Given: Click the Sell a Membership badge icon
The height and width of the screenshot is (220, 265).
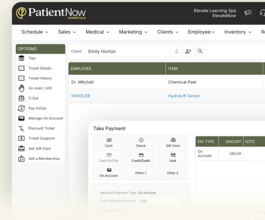Looking at the screenshot, I should coord(21,159).
